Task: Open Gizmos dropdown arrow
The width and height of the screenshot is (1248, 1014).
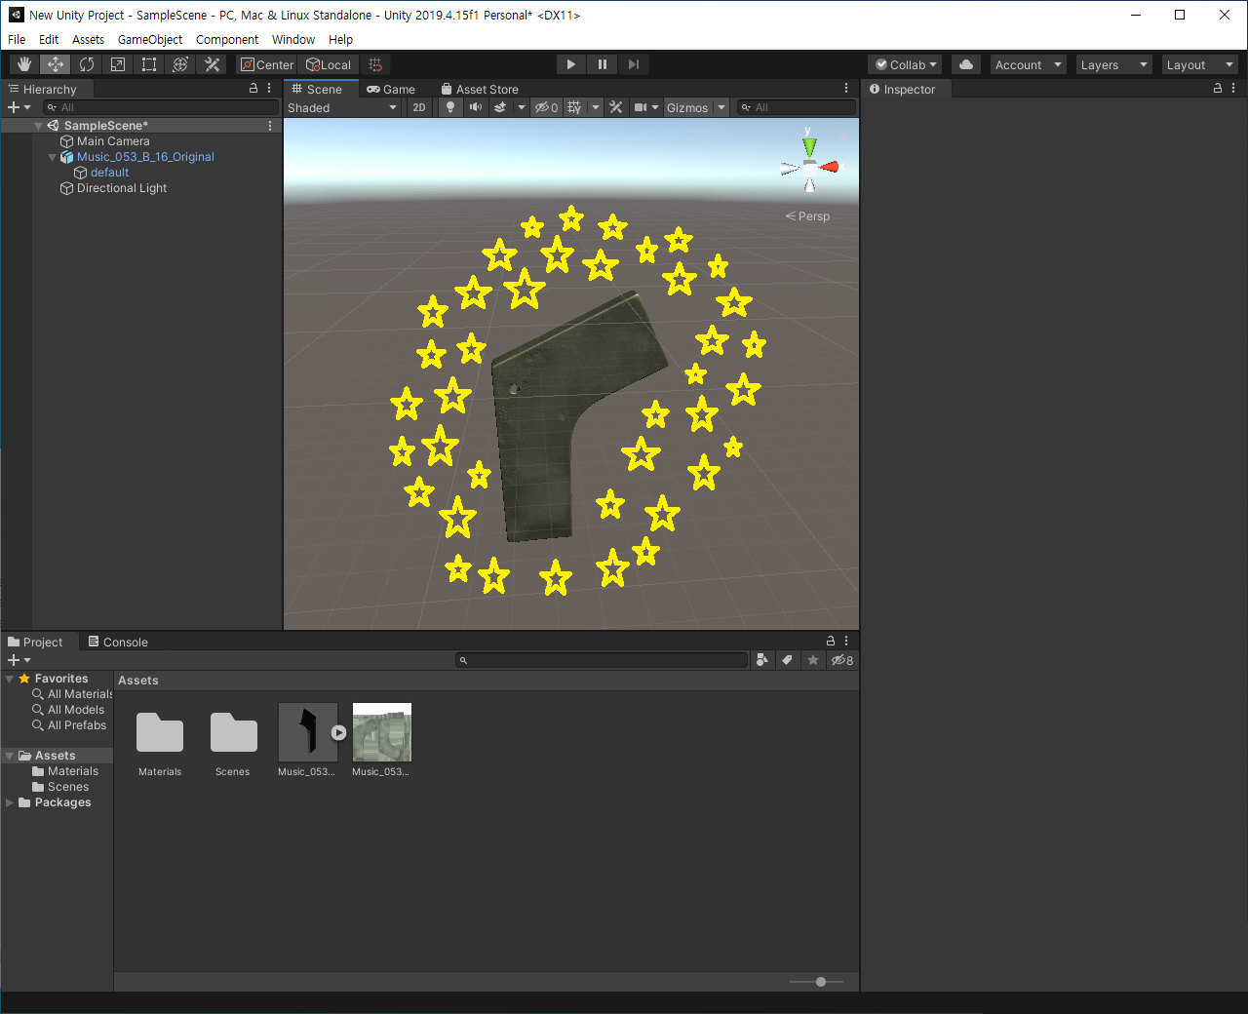Action: coord(721,107)
